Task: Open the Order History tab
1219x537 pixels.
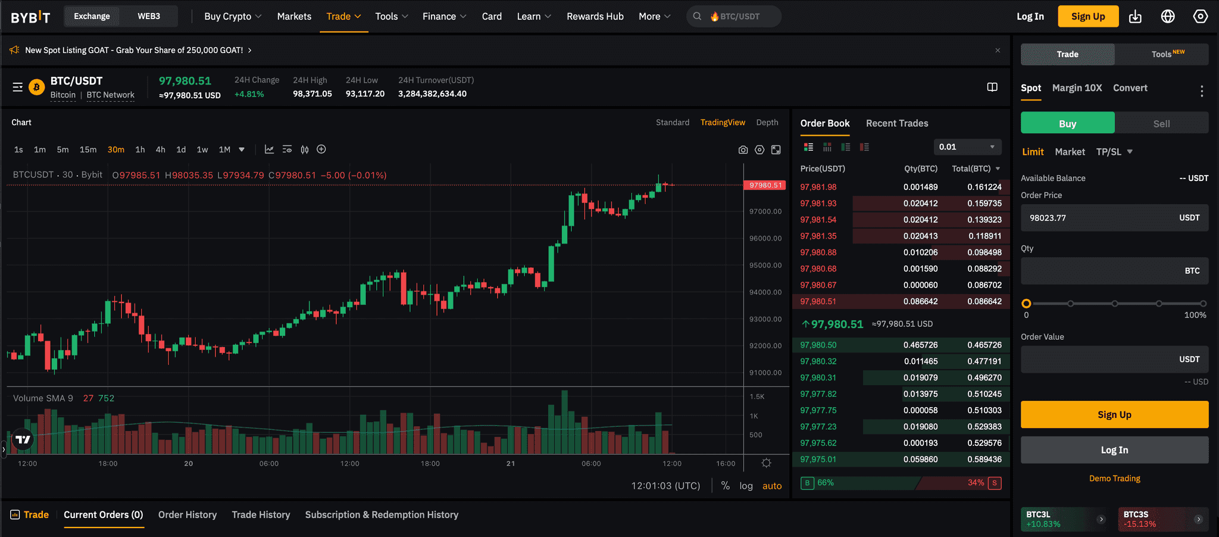Action: tap(187, 514)
